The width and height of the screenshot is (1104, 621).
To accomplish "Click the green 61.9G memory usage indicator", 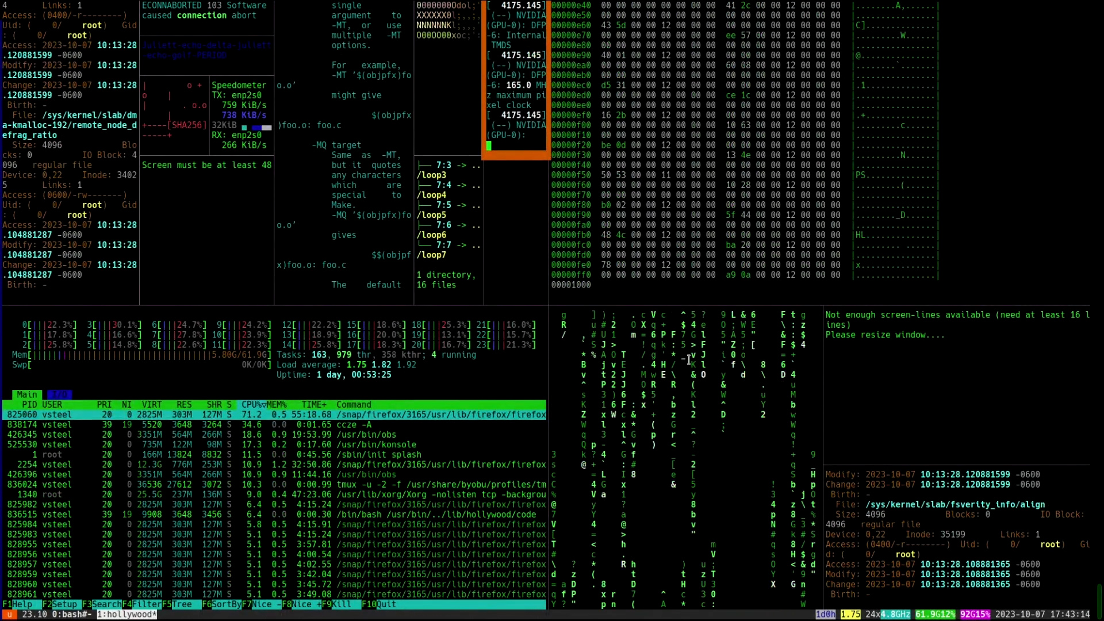I will (x=934, y=615).
